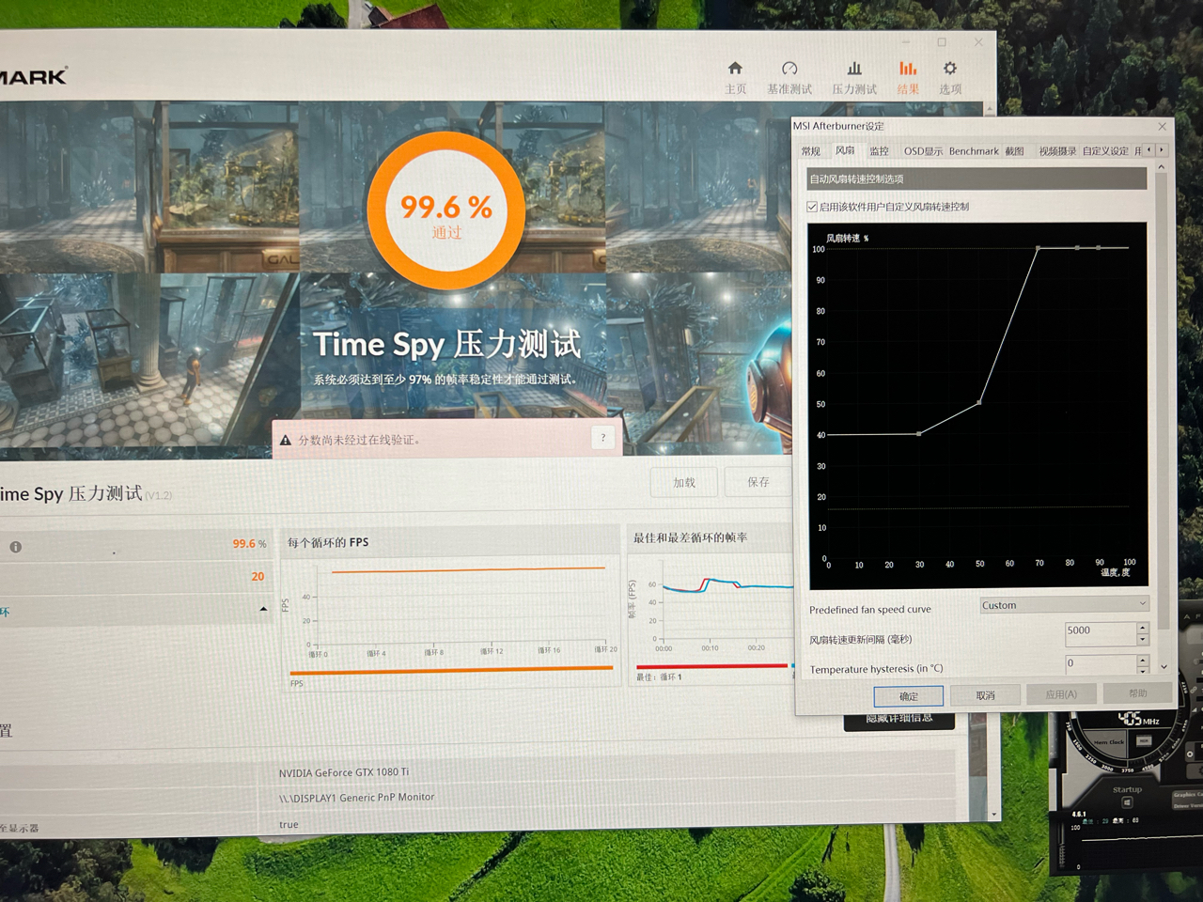
Task: Click the Windows Startup icon in Afterburner
Action: [x=1127, y=802]
